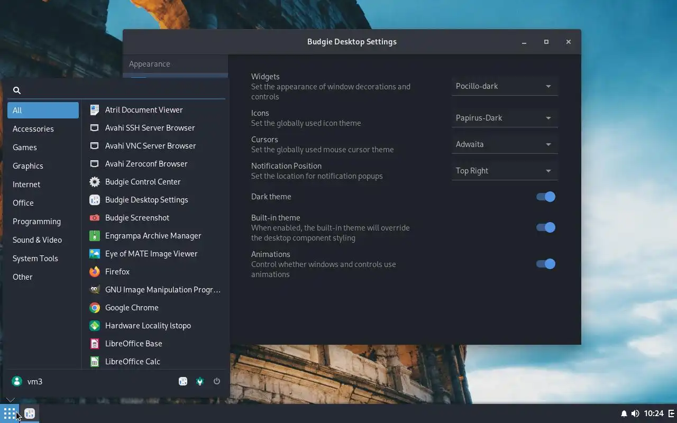Launch Avahi VNC Server Browser icon
Image resolution: width=677 pixels, height=423 pixels.
click(95, 145)
